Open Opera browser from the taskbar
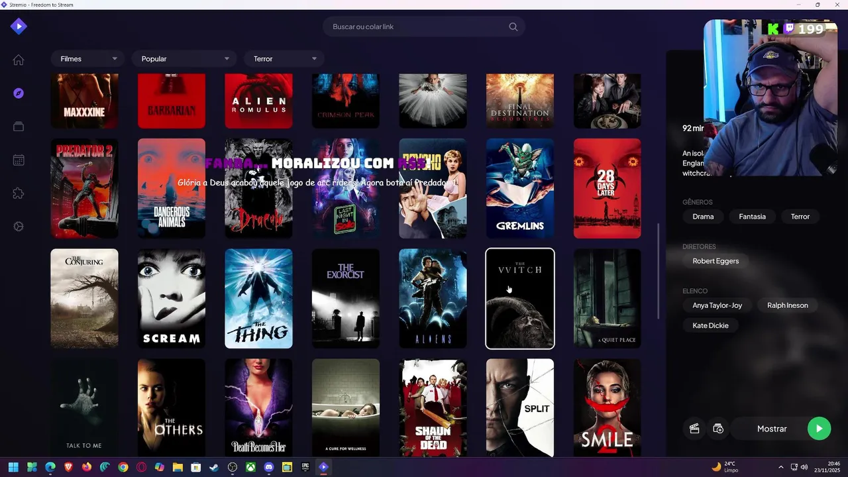This screenshot has height=477, width=848. click(142, 467)
